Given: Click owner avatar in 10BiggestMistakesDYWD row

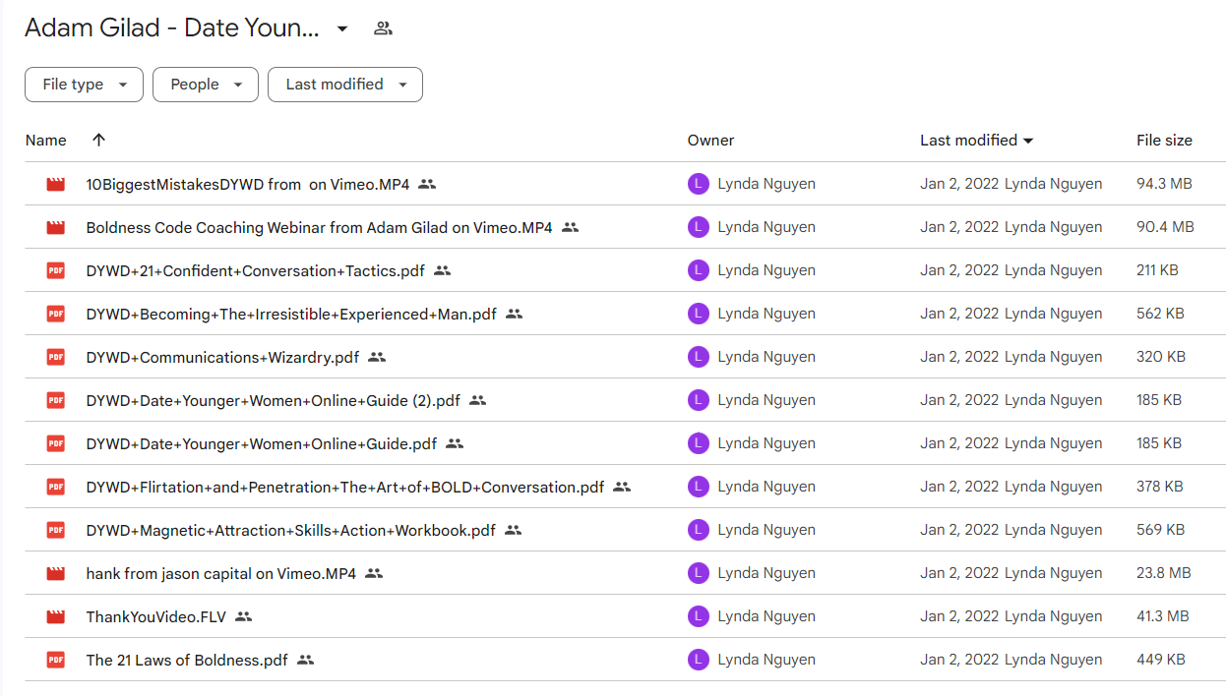Looking at the screenshot, I should (x=699, y=184).
